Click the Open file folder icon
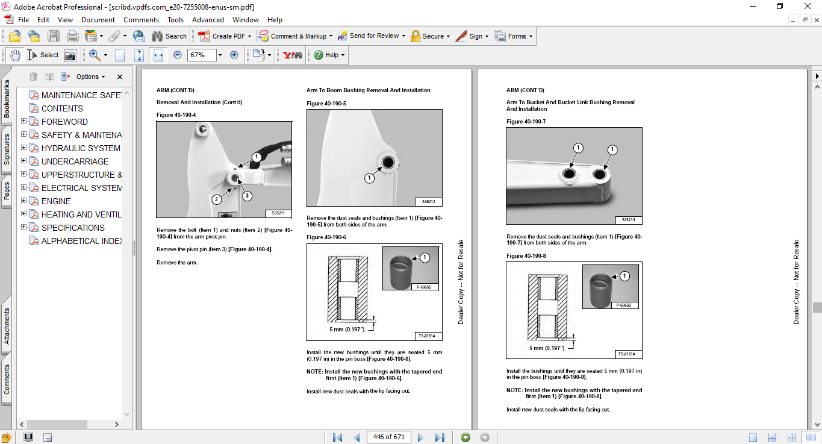 15,36
